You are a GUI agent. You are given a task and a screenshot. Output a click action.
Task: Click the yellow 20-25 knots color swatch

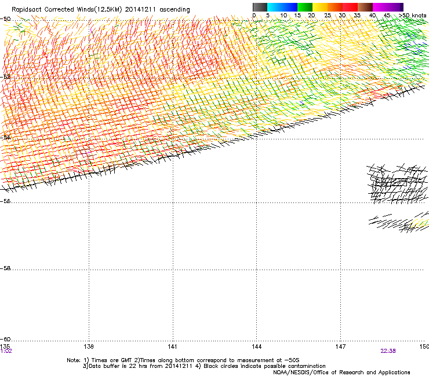pyautogui.click(x=320, y=7)
